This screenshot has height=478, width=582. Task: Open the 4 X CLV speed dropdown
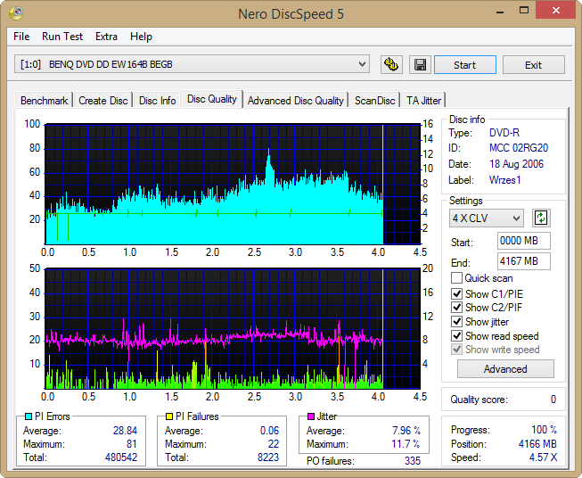[x=487, y=218]
